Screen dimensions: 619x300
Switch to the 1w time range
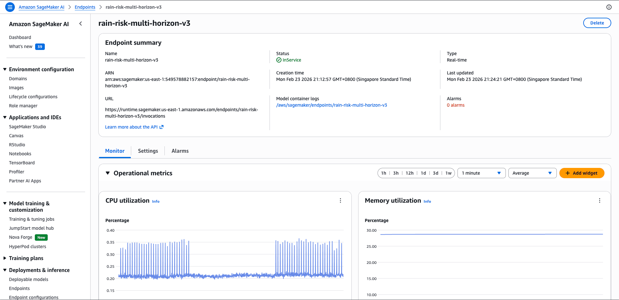pyautogui.click(x=448, y=173)
